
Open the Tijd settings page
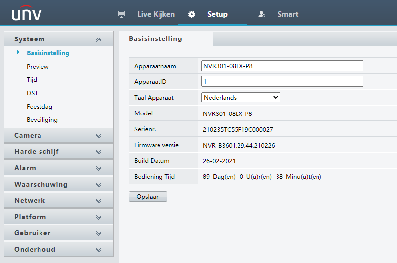tap(32, 80)
